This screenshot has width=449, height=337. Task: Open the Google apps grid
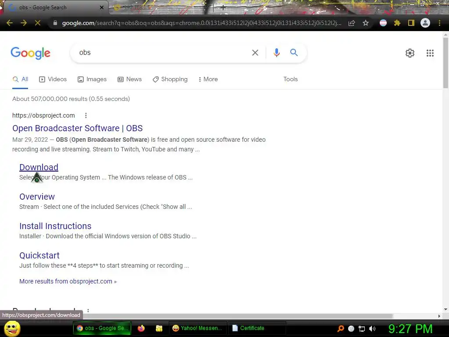point(430,53)
